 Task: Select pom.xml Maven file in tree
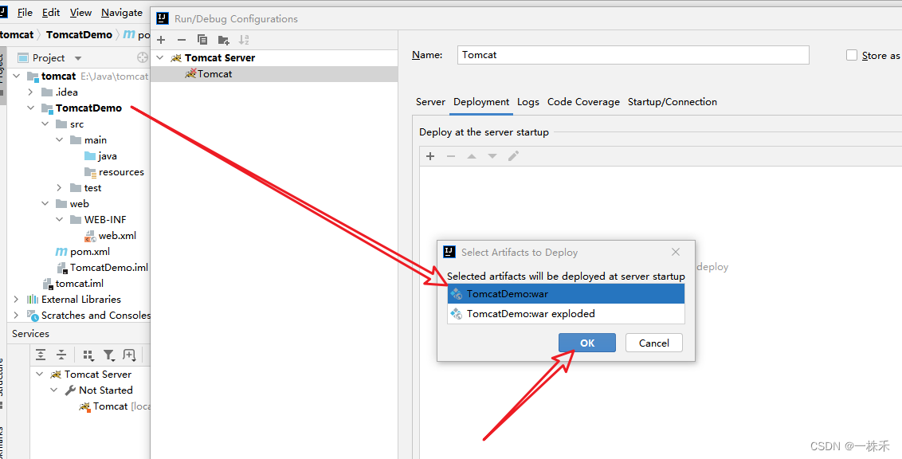(x=90, y=251)
